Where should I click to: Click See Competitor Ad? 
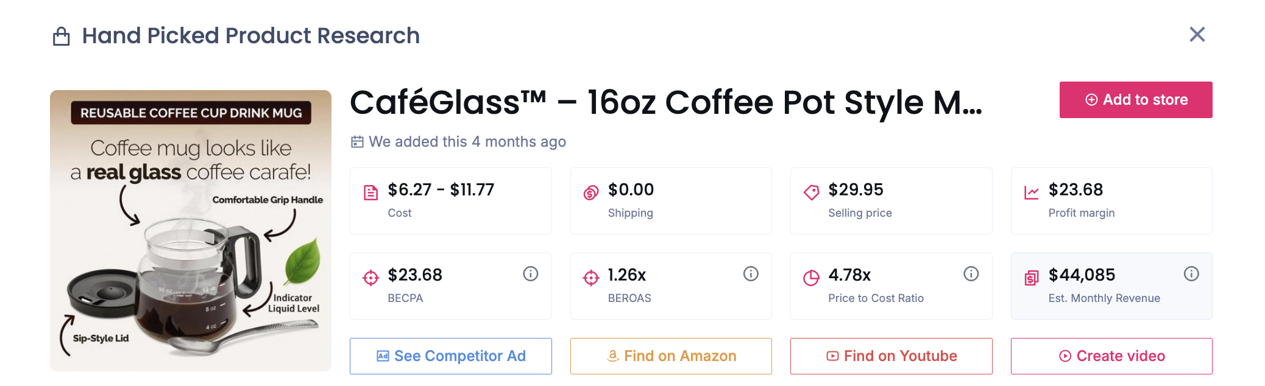click(x=450, y=356)
